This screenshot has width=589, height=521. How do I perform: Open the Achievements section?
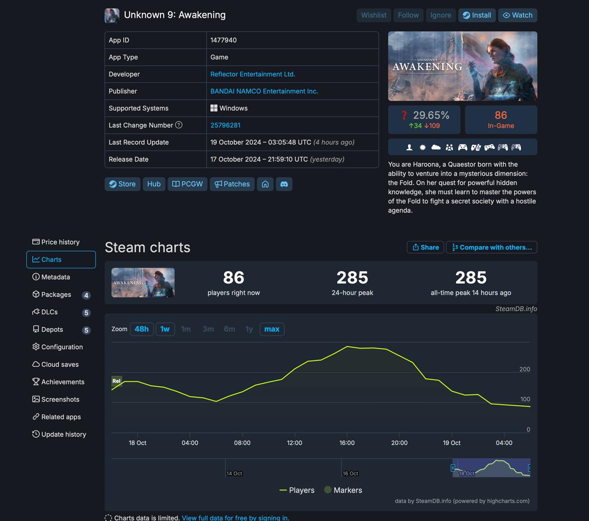[x=61, y=382]
